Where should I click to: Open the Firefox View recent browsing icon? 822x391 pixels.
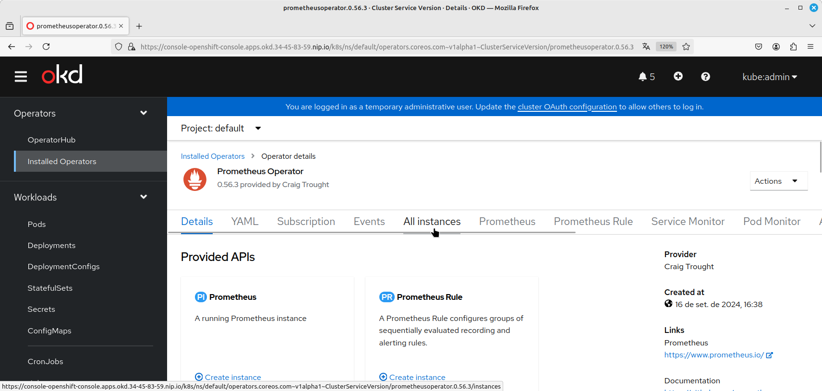point(10,26)
